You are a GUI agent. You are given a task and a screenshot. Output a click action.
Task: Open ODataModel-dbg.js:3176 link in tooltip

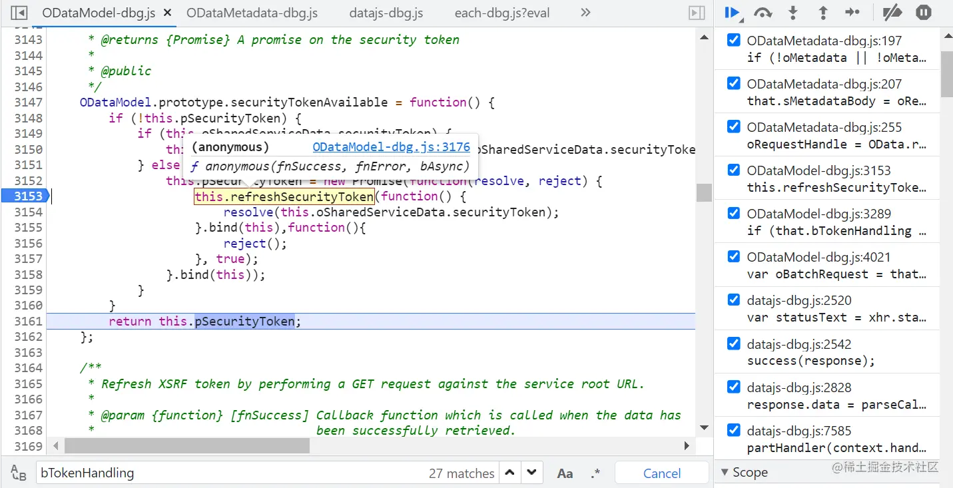click(391, 147)
